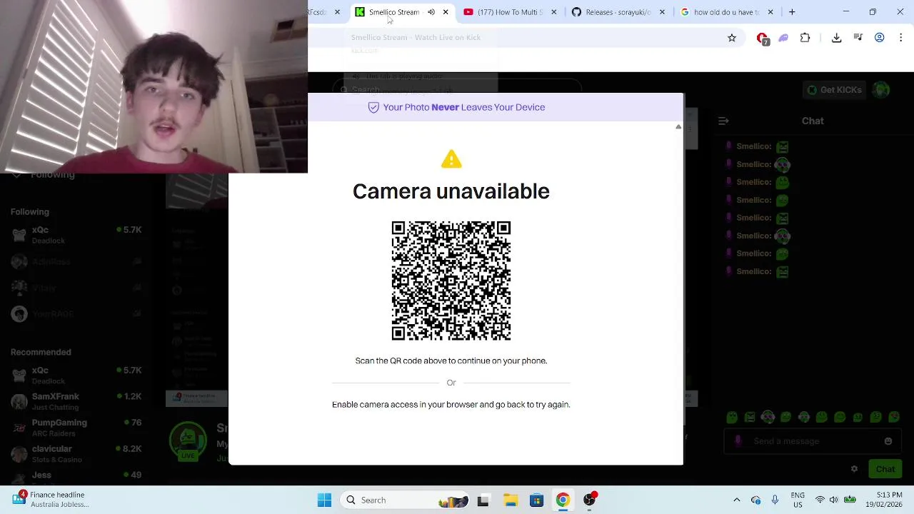
Task: Collapse the Chat panel with arrow icon
Action: [x=723, y=121]
